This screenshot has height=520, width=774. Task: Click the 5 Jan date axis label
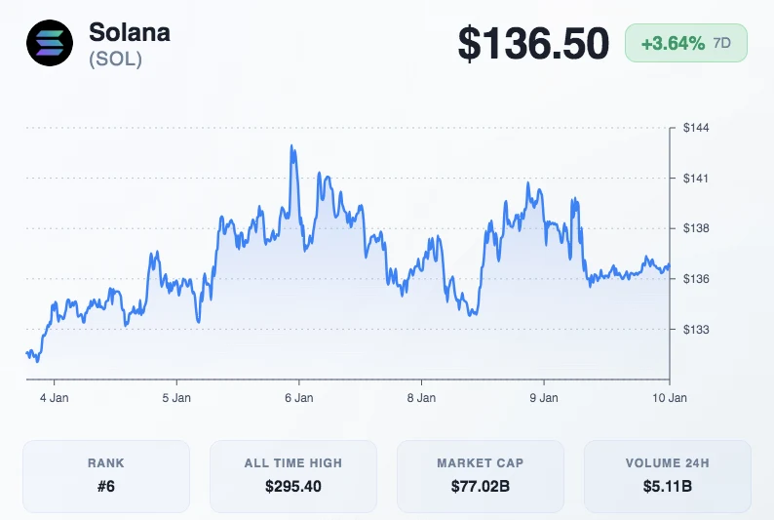pyautogui.click(x=176, y=398)
